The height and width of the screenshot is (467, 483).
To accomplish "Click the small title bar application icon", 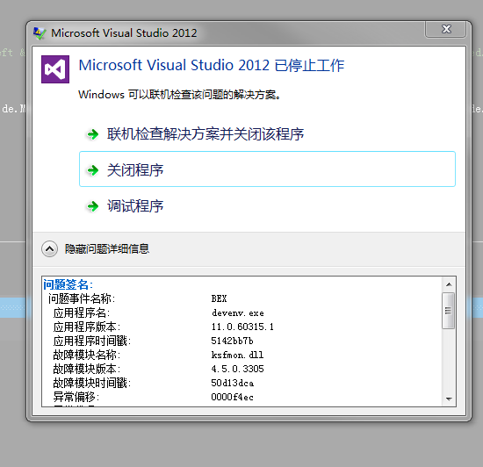I will [40, 33].
